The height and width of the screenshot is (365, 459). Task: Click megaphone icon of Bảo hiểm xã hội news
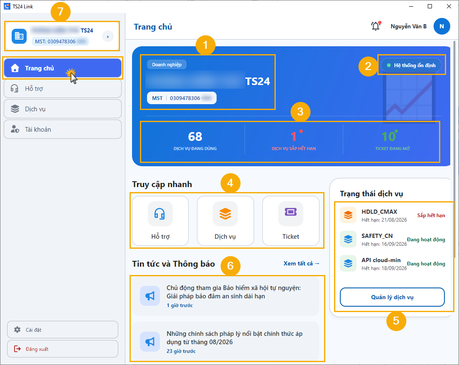pyautogui.click(x=150, y=296)
